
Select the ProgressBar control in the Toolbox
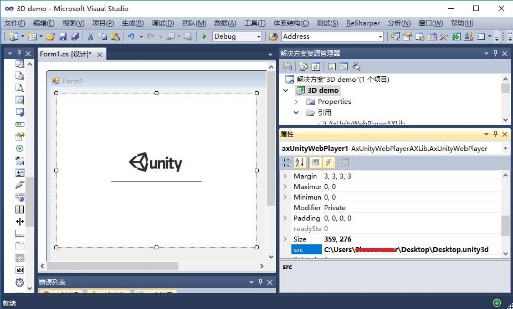click(19, 124)
